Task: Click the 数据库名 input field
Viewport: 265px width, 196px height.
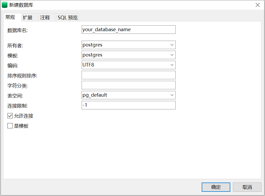Action: (129, 30)
